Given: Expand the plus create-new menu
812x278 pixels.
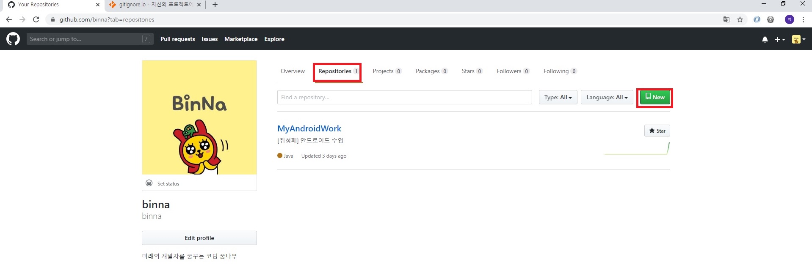Looking at the screenshot, I should pyautogui.click(x=780, y=39).
